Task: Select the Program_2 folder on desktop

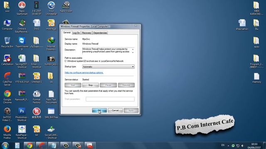Action: pos(256,61)
